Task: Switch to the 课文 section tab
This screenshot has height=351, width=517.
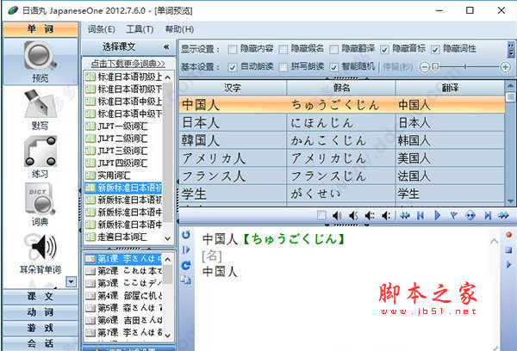Action: click(x=40, y=296)
